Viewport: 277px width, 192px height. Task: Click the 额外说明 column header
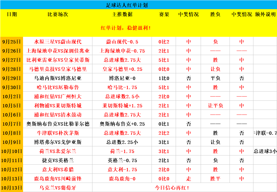pyautogui.click(x=265, y=14)
